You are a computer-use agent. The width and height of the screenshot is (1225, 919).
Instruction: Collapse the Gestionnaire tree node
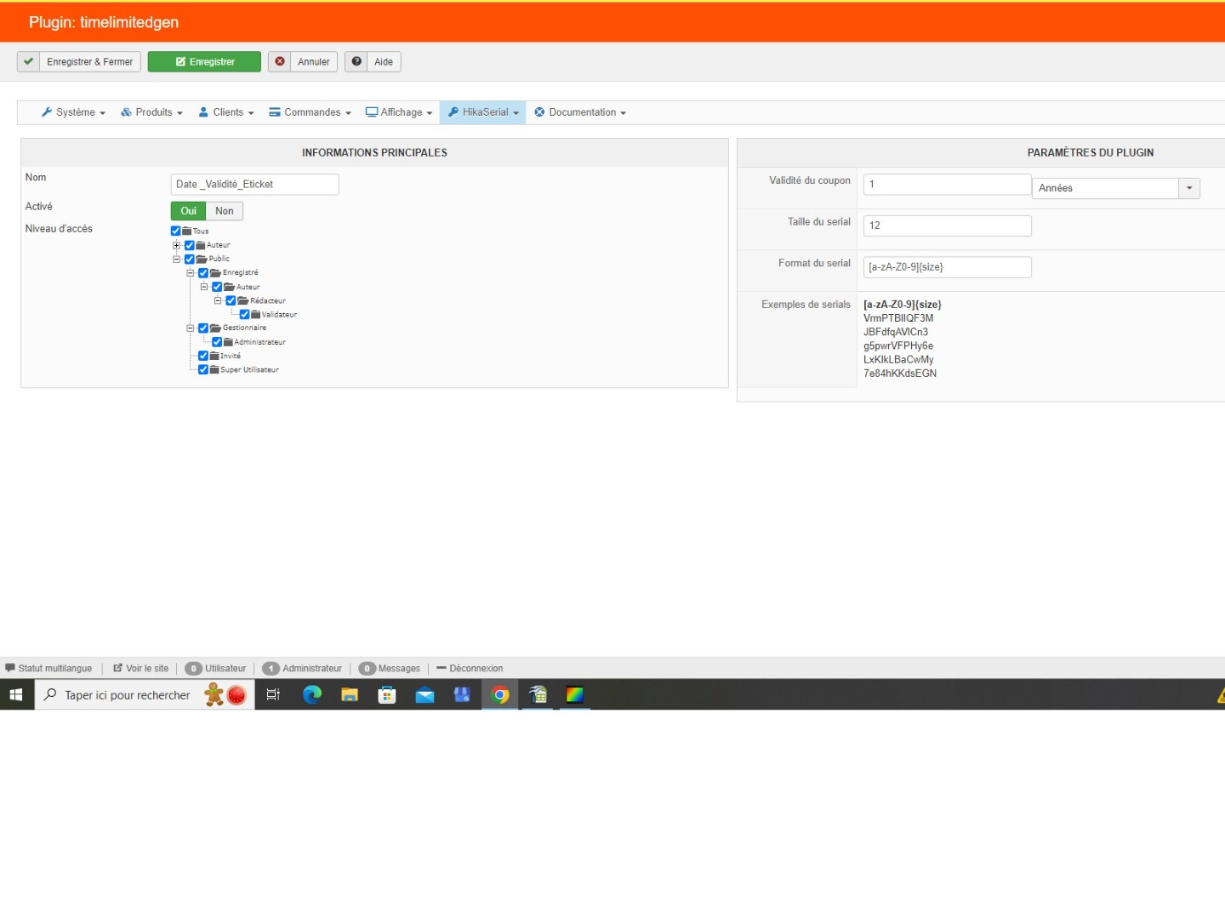[x=191, y=328]
